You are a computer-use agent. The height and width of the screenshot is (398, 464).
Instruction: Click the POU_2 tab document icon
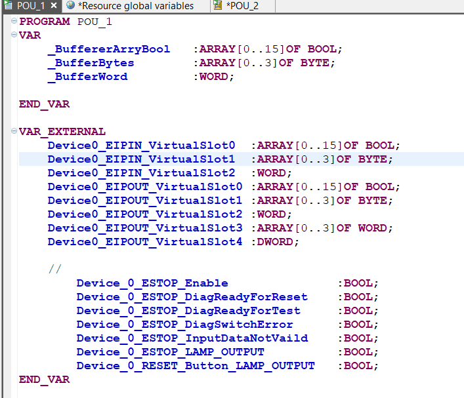[x=218, y=5]
